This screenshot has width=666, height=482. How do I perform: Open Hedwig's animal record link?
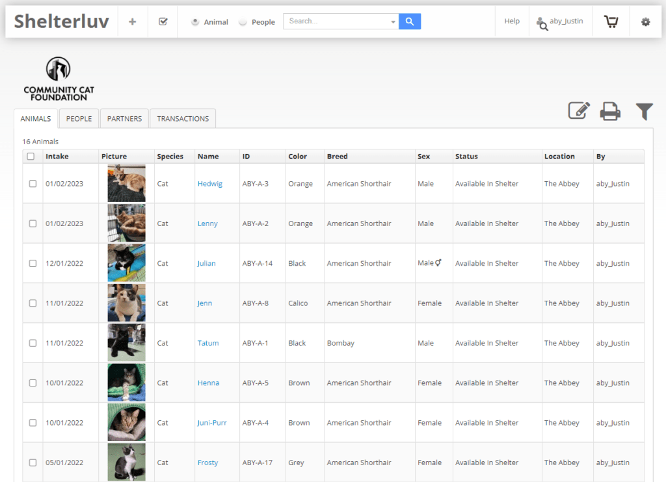tap(210, 184)
